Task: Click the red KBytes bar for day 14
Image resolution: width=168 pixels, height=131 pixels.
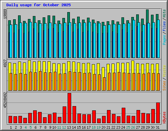Action: click(x=74, y=115)
